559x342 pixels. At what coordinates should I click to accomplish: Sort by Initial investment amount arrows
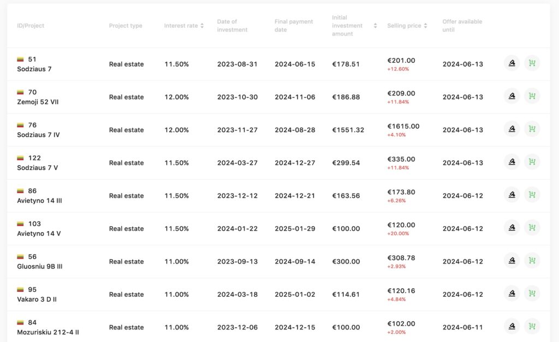(375, 26)
